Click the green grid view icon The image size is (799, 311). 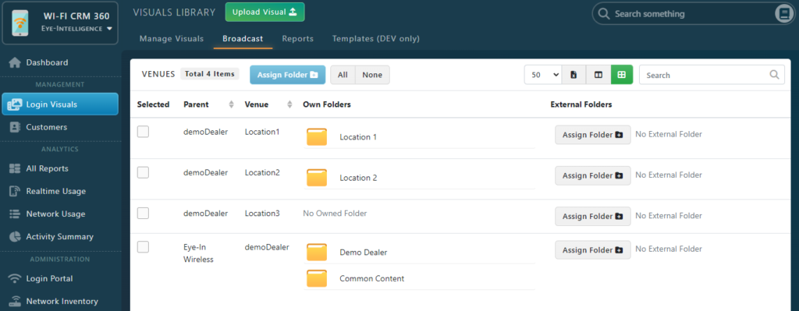pos(622,75)
